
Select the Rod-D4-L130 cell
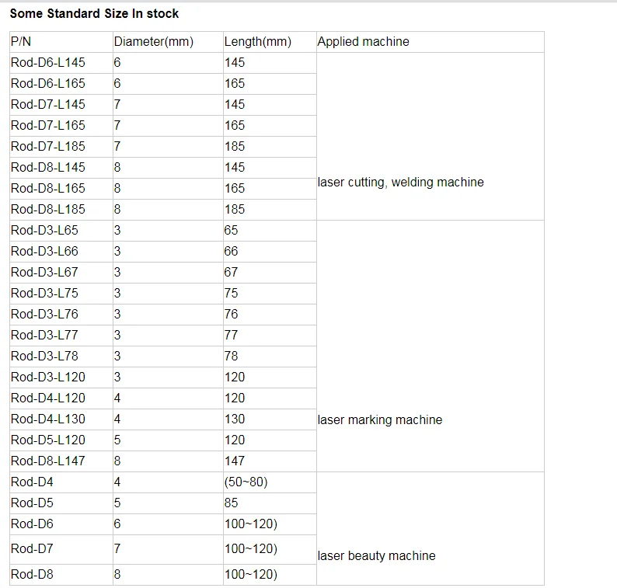(x=47, y=419)
